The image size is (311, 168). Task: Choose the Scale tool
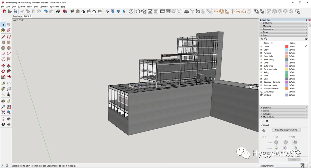click(x=3, y=77)
